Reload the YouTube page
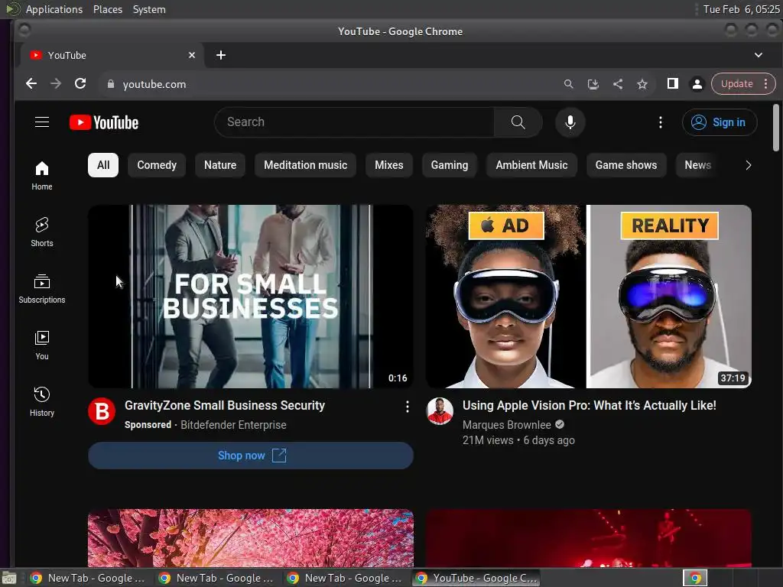 [x=80, y=84]
